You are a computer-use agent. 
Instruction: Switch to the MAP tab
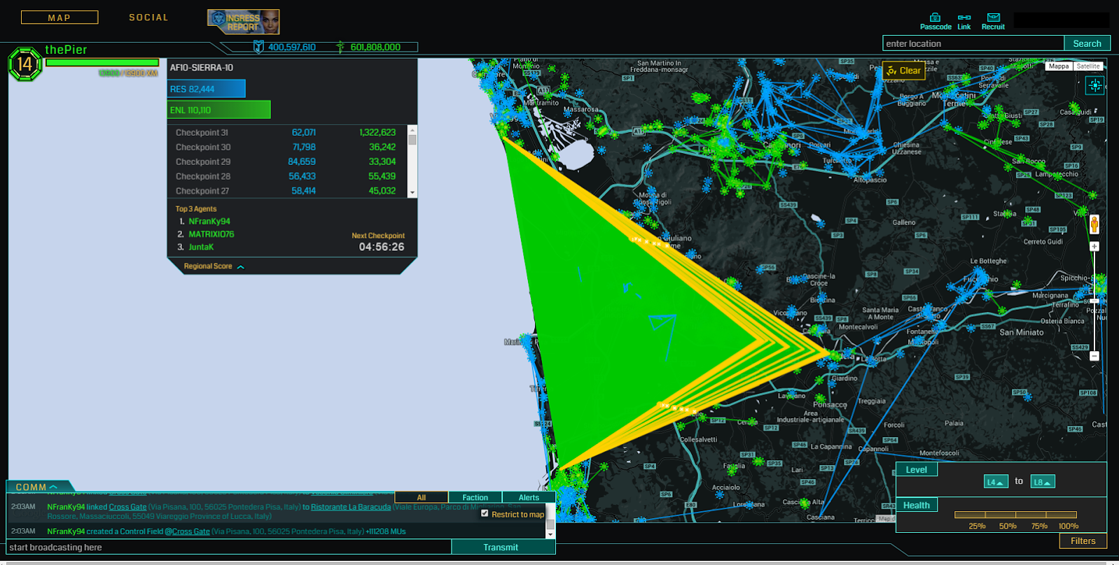(x=60, y=17)
